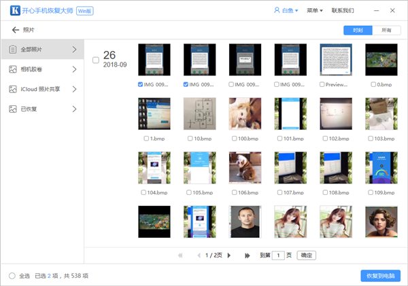
Task: Open the 白鱼 user account dropdown
Action: [286, 10]
